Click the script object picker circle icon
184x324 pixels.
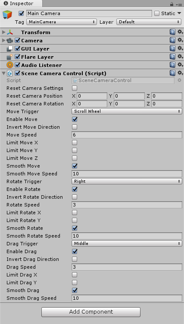(x=179, y=80)
